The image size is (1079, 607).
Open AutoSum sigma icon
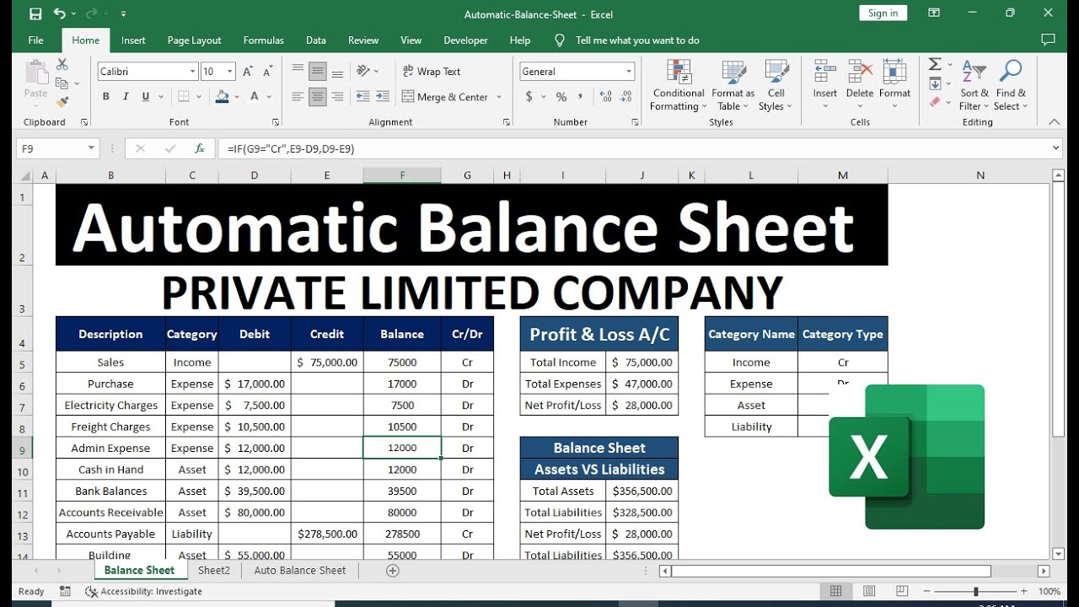[x=935, y=64]
